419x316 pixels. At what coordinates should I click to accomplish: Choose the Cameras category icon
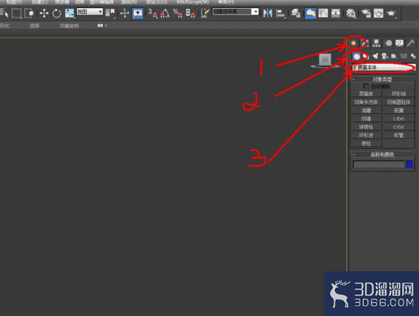pos(385,56)
